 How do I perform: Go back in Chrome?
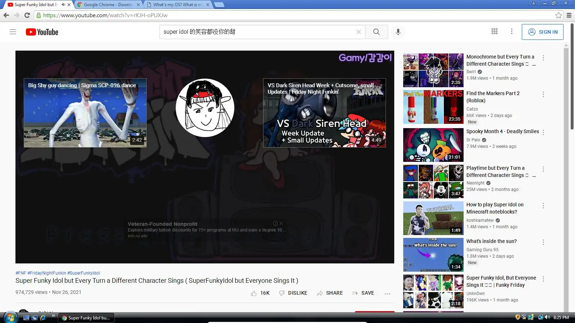pos(6,15)
